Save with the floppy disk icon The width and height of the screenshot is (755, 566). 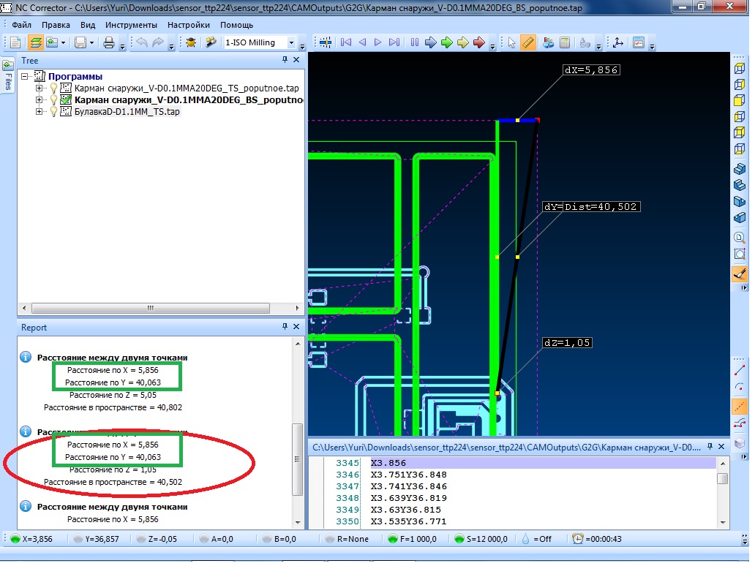pyautogui.click(x=80, y=43)
